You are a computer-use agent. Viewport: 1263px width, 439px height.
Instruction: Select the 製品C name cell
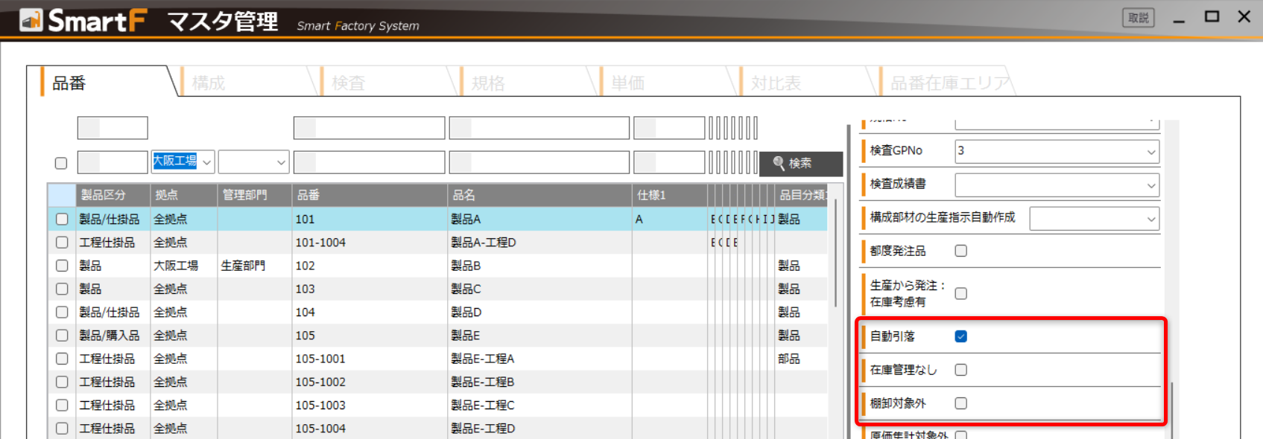point(539,289)
